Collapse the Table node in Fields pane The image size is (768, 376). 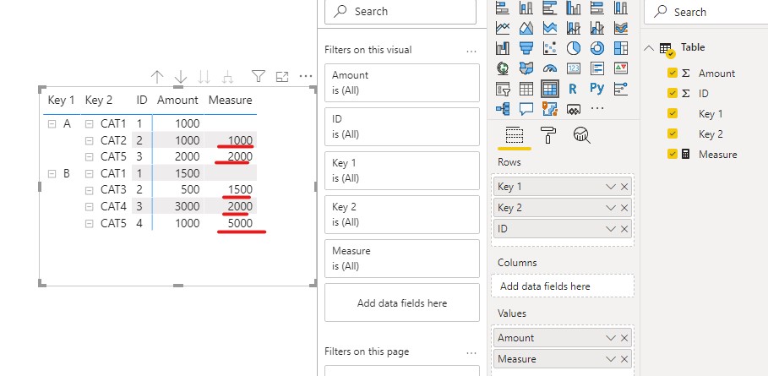pos(649,48)
